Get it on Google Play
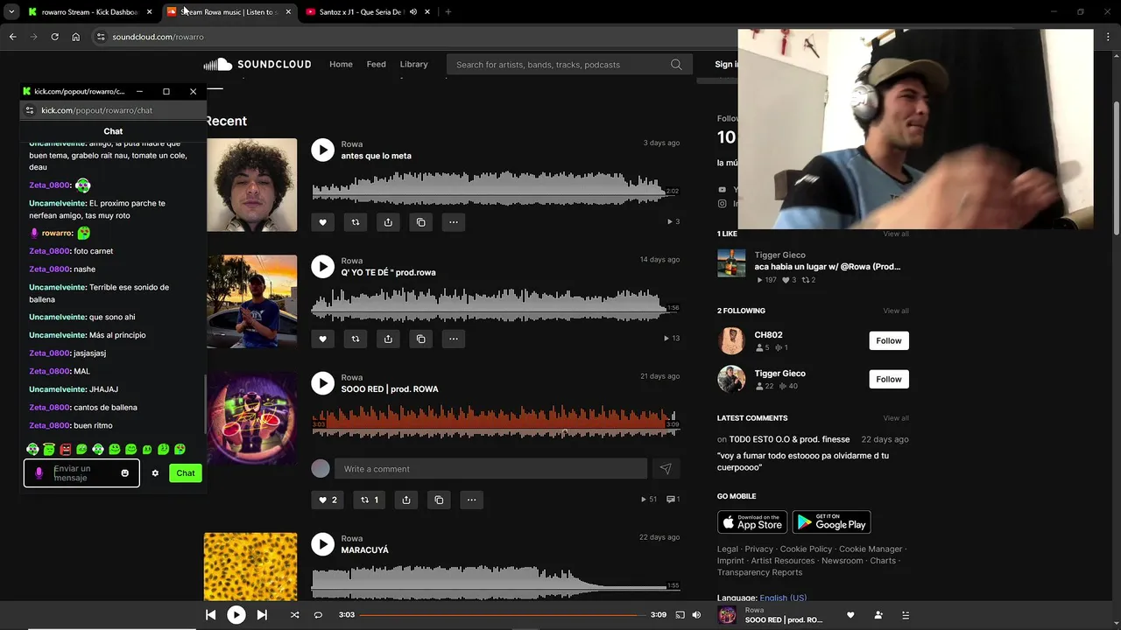The width and height of the screenshot is (1121, 630). (x=831, y=522)
